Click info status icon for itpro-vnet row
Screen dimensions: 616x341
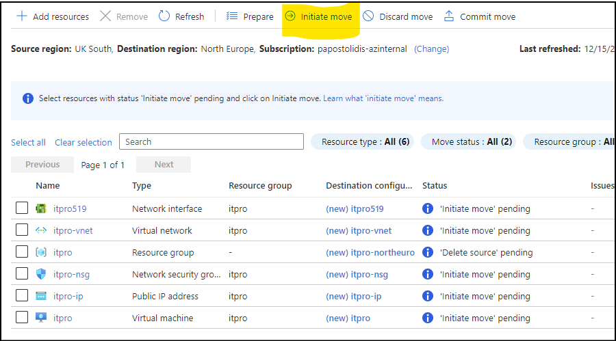[x=428, y=230]
